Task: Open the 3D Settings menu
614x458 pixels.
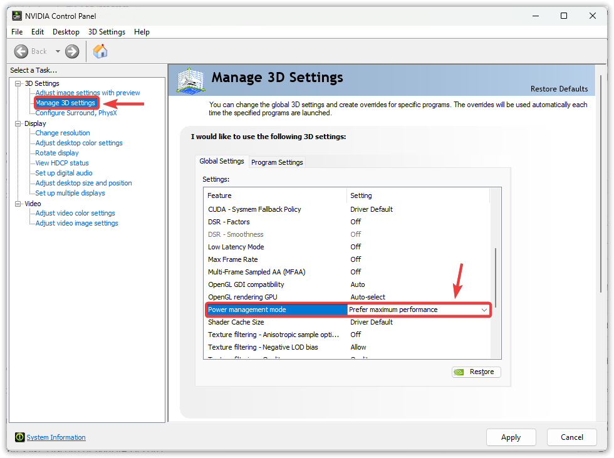Action: 107,32
